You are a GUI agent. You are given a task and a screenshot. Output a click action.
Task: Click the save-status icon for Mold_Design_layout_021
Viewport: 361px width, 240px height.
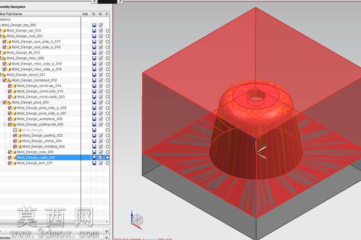94,75
